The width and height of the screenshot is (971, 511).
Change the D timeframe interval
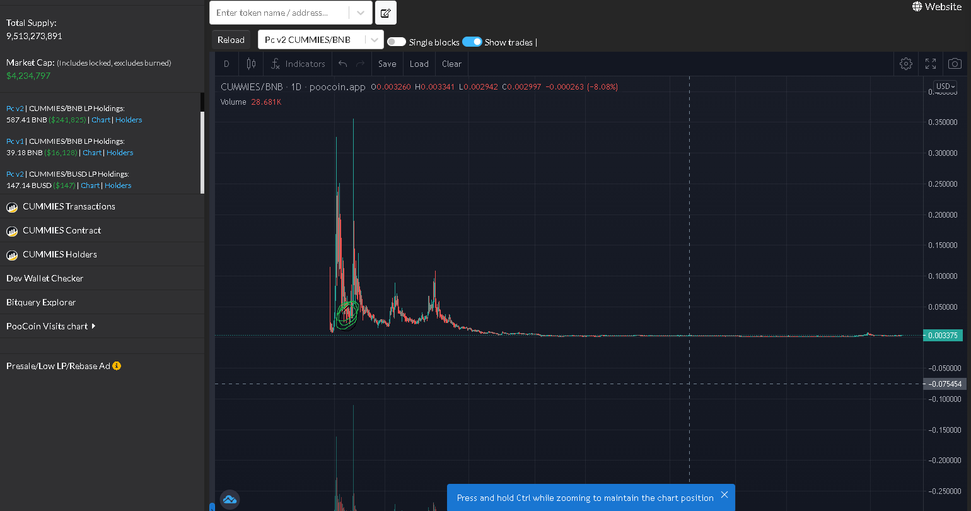point(227,64)
